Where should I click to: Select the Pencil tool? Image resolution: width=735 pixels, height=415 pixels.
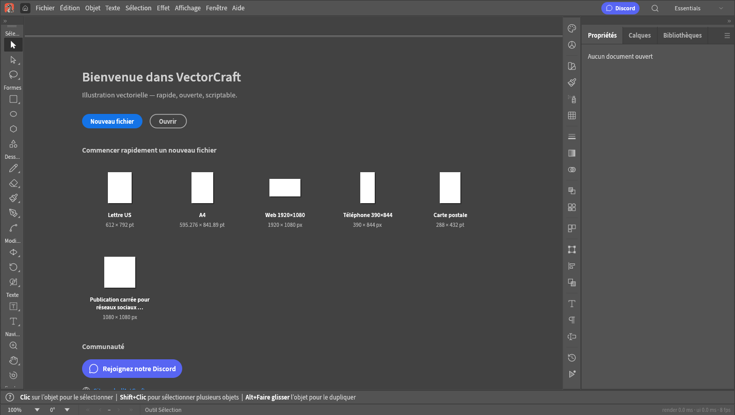13,168
